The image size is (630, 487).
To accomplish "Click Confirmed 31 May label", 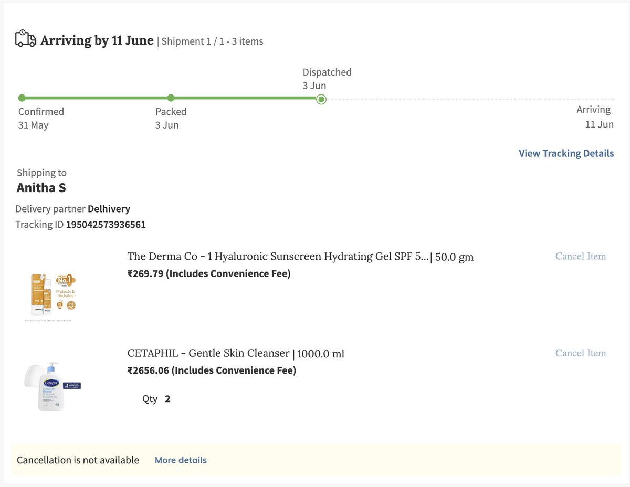I will pos(41,118).
